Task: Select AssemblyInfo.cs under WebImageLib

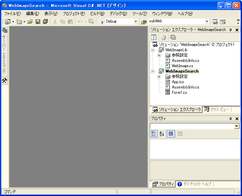Action: [185, 61]
